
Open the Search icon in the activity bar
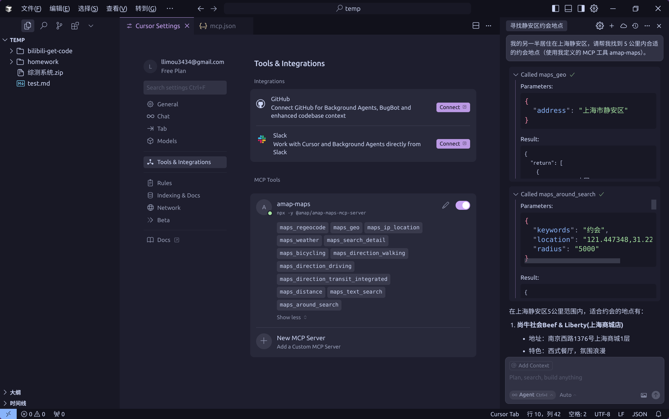point(44,26)
